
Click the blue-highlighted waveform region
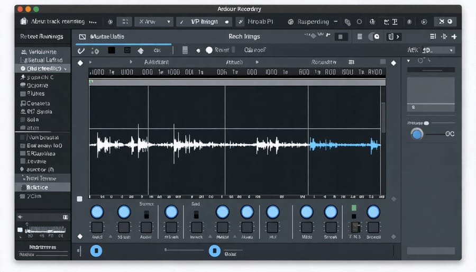tap(345, 145)
